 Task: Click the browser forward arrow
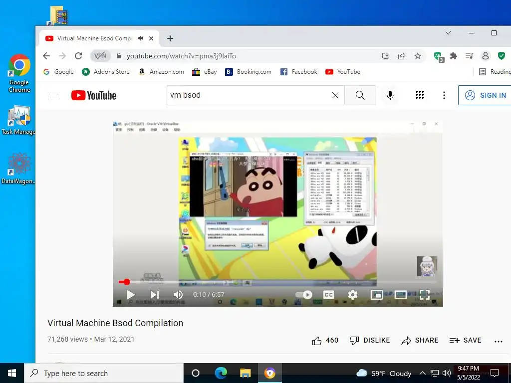pyautogui.click(x=62, y=56)
